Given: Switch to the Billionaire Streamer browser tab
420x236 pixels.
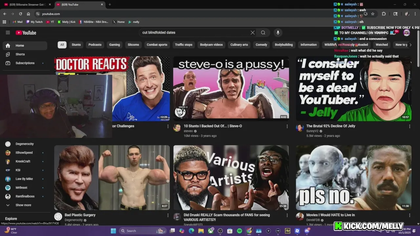Looking at the screenshot, I should click(27, 5).
